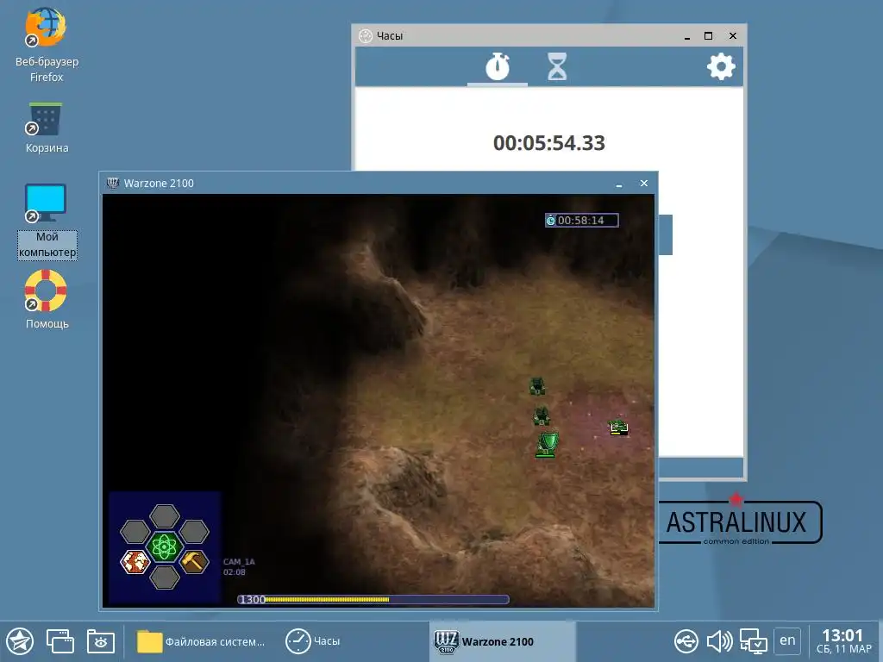Open the Astra star start menu
Screen dimensions: 883x662
tap(20, 641)
